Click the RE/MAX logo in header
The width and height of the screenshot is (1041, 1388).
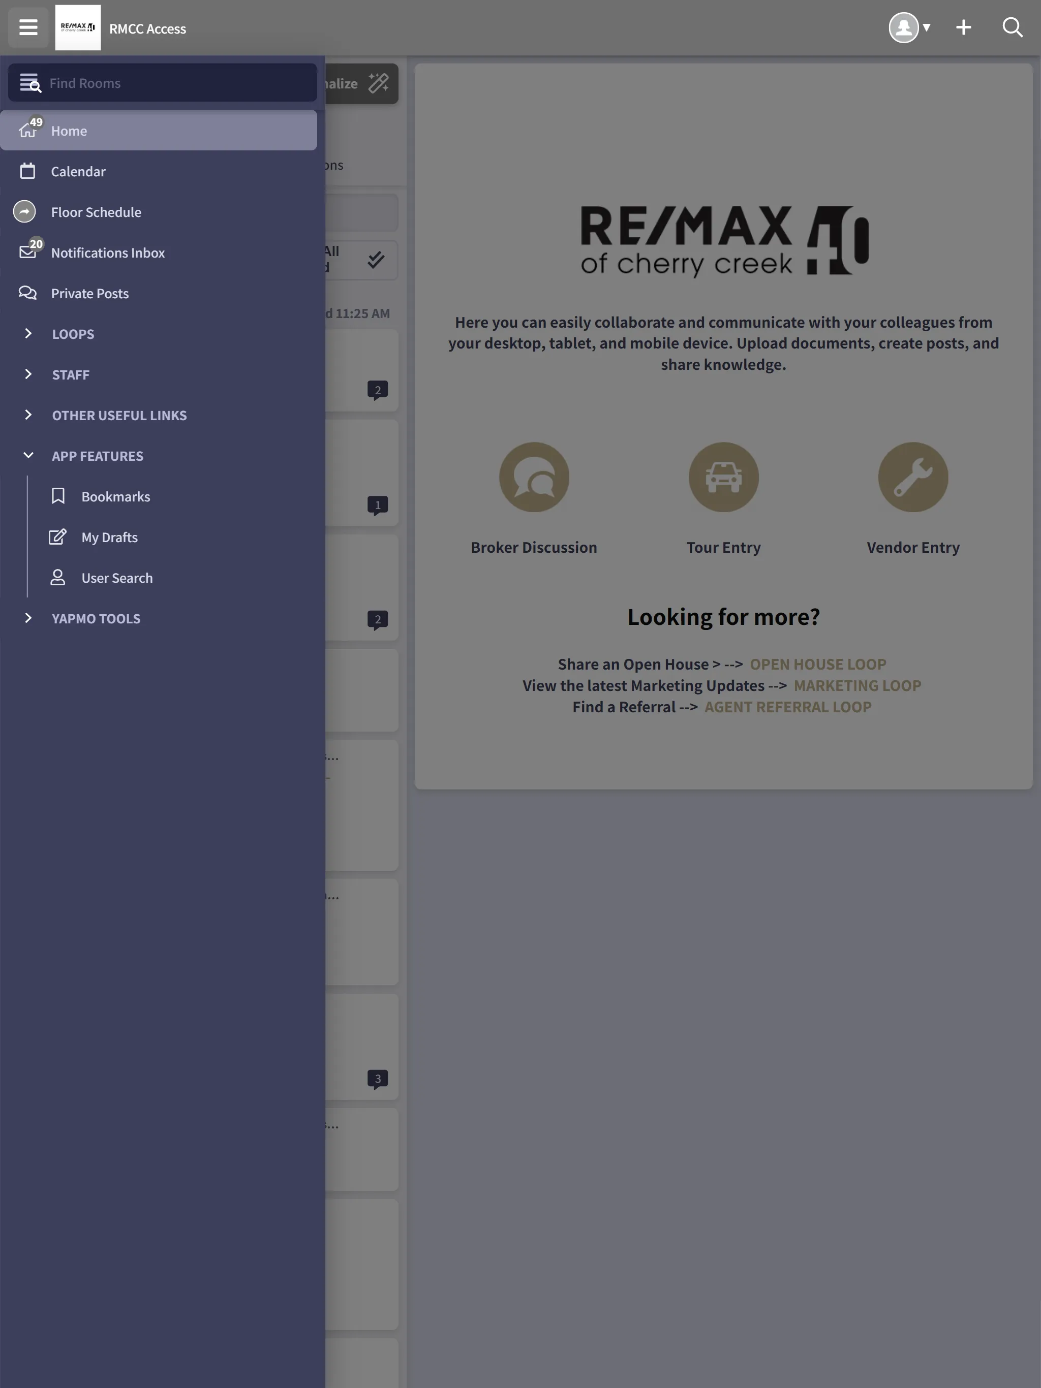(x=78, y=27)
